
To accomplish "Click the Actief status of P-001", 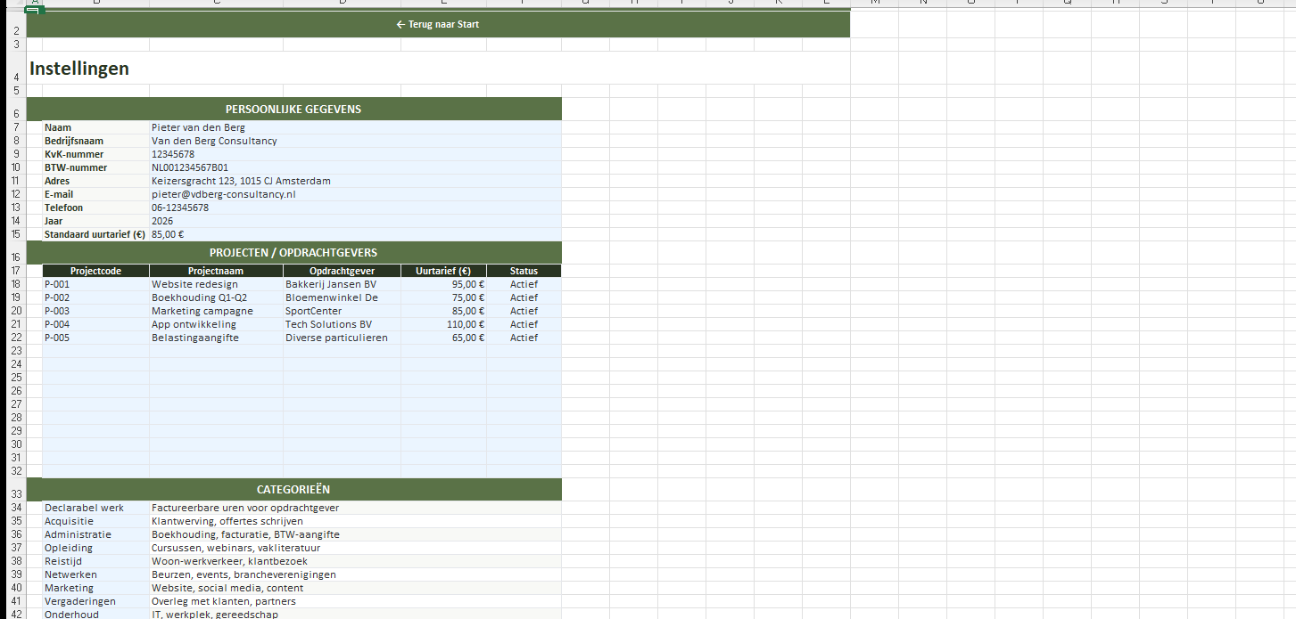I will [x=524, y=284].
